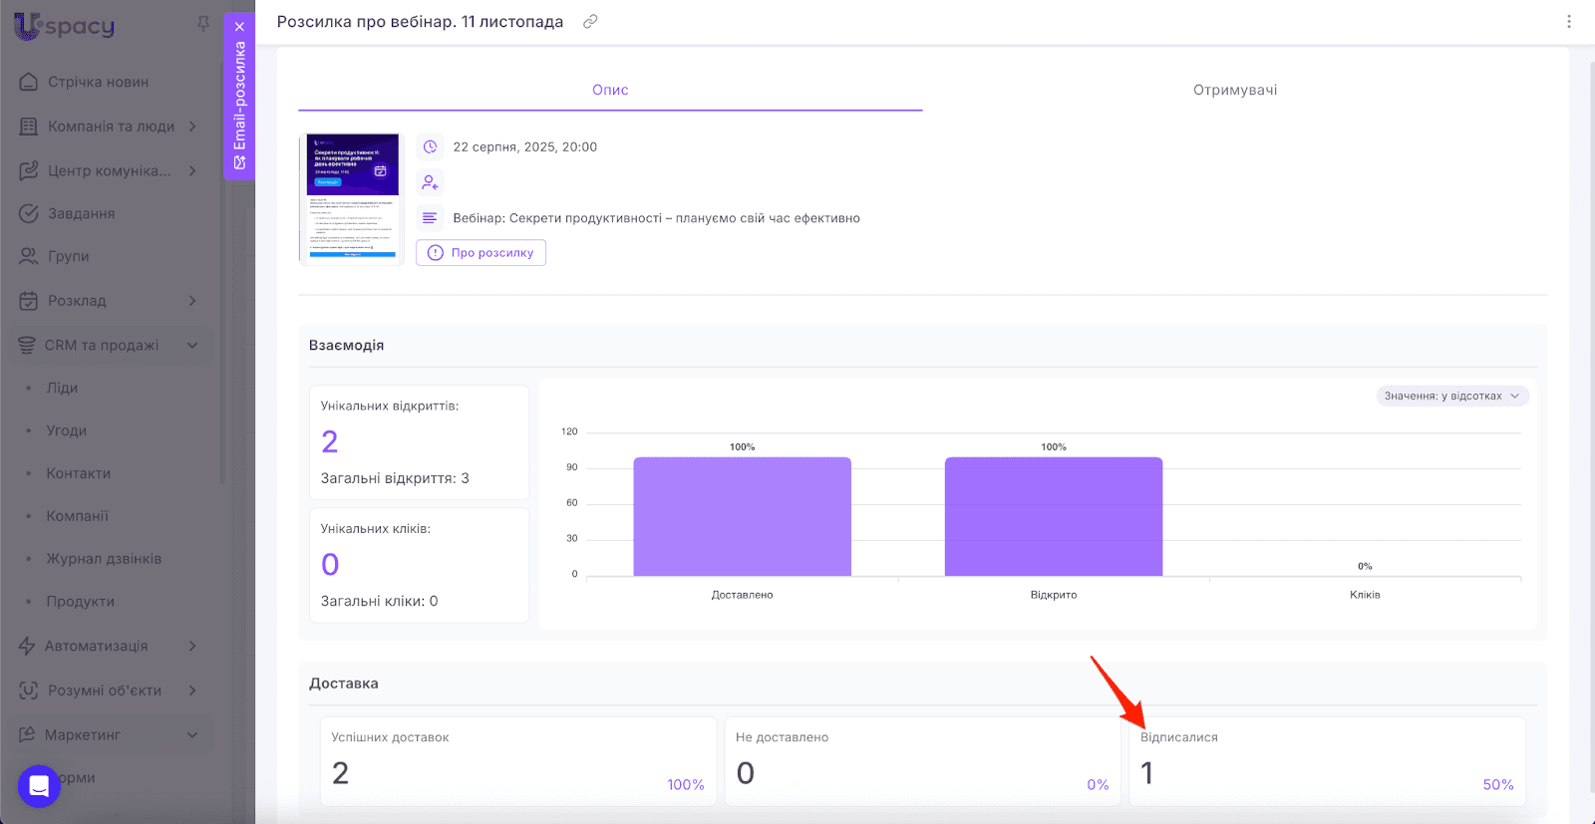The height and width of the screenshot is (824, 1595).
Task: Open the Значення: у відсотках dropdown
Action: click(1452, 396)
